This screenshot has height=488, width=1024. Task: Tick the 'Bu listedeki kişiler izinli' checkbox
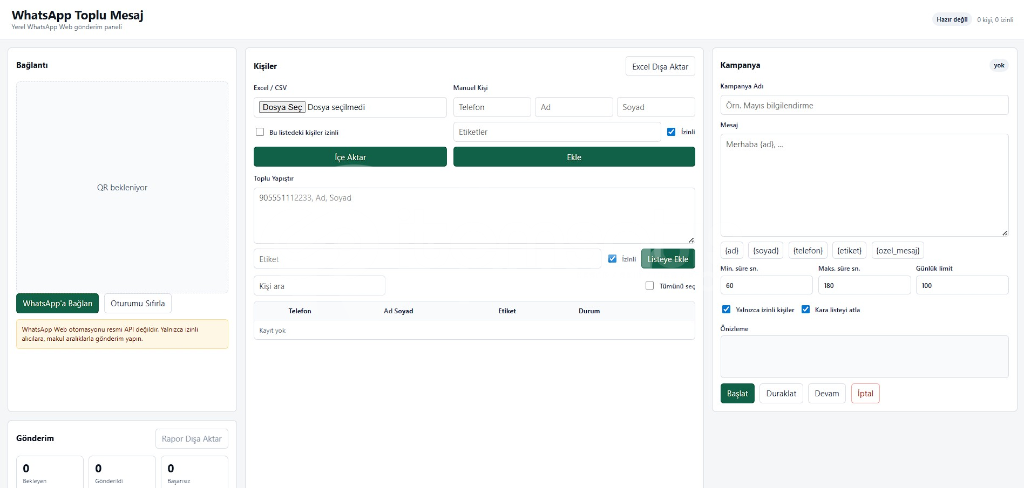260,132
